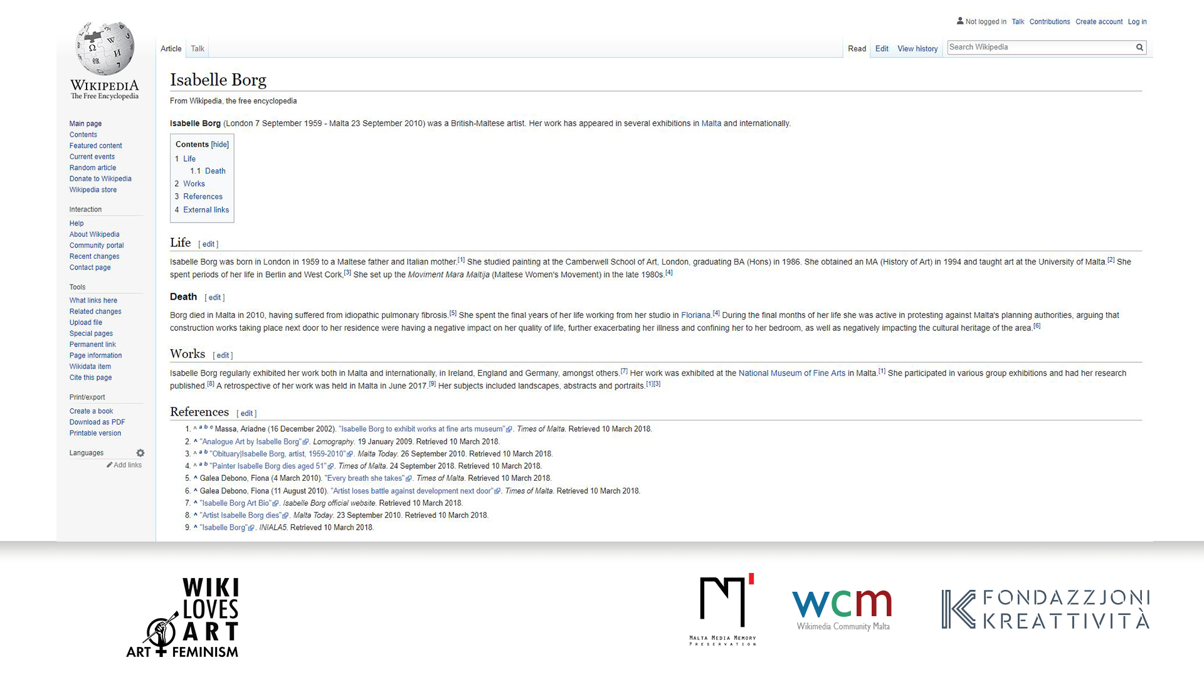Click the search magnifier icon
The image size is (1204, 677).
click(x=1139, y=48)
